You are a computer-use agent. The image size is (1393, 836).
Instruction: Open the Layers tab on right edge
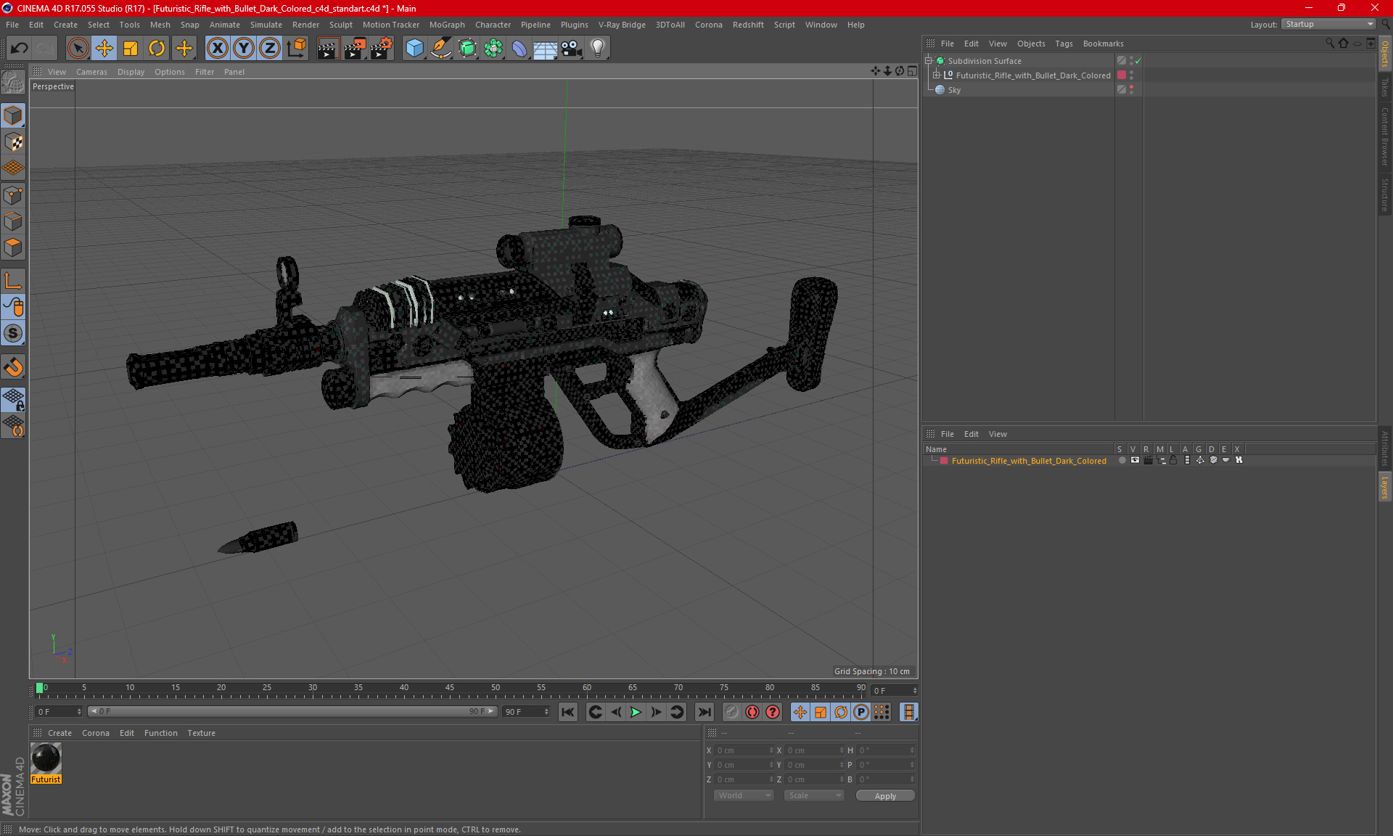[x=1385, y=488]
